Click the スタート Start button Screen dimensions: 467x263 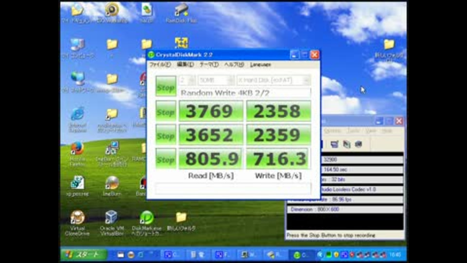tap(84, 255)
